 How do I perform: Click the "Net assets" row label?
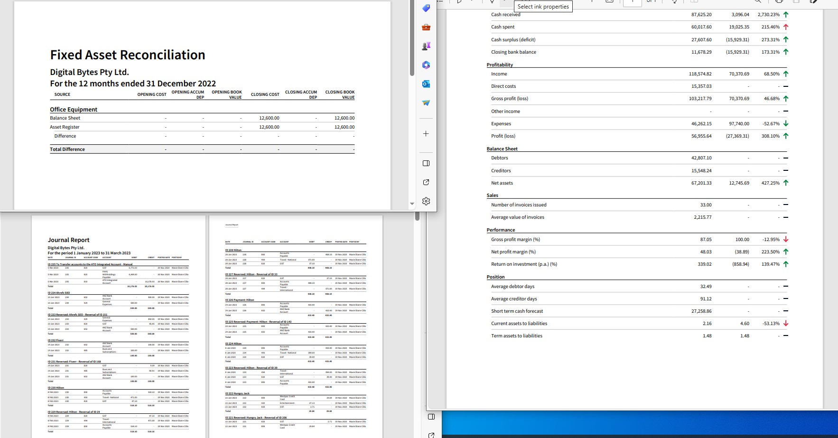click(x=502, y=183)
